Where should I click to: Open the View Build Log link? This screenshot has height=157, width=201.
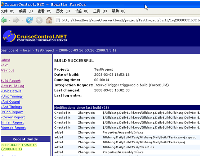pyautogui.click(x=12, y=86)
